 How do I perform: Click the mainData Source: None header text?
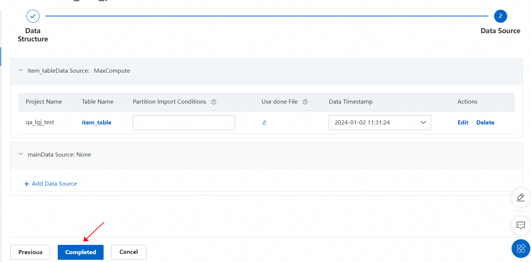pyautogui.click(x=59, y=154)
